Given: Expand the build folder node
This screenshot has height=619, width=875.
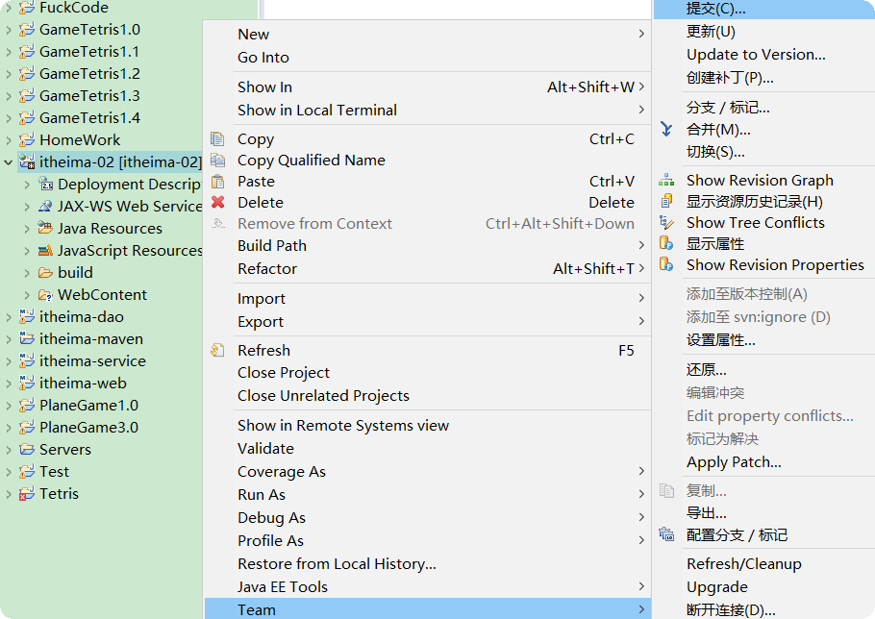Looking at the screenshot, I should click(27, 273).
